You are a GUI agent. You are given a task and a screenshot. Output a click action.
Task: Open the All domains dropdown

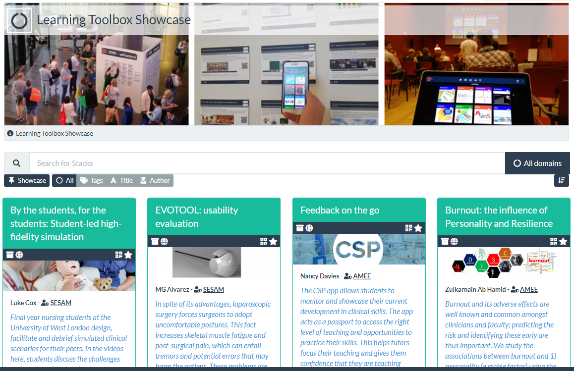point(537,163)
